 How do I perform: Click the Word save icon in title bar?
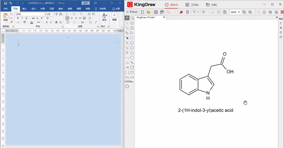(x=5, y=3)
